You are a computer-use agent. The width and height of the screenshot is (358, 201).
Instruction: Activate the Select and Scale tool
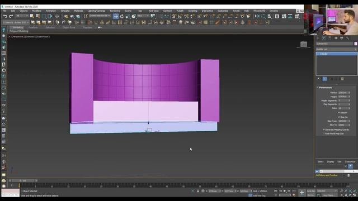[128, 16]
